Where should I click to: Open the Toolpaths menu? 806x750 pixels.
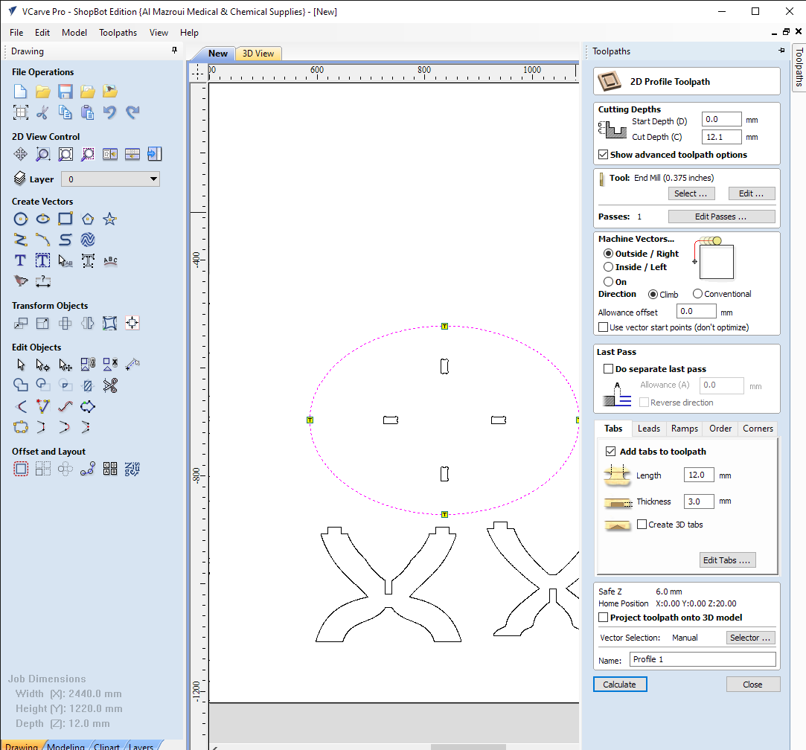click(118, 33)
